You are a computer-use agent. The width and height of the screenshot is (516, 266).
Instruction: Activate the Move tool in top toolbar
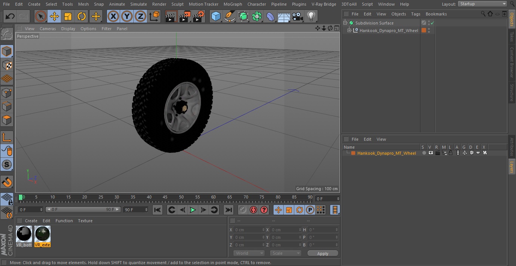click(x=54, y=16)
